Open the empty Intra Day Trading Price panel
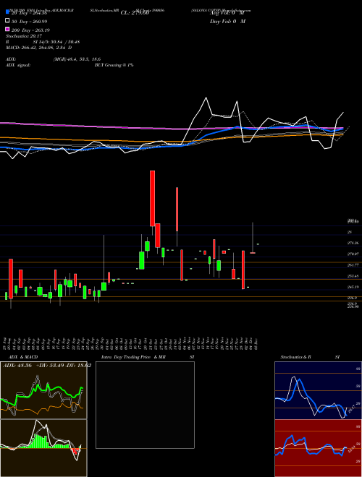 (x=145, y=405)
